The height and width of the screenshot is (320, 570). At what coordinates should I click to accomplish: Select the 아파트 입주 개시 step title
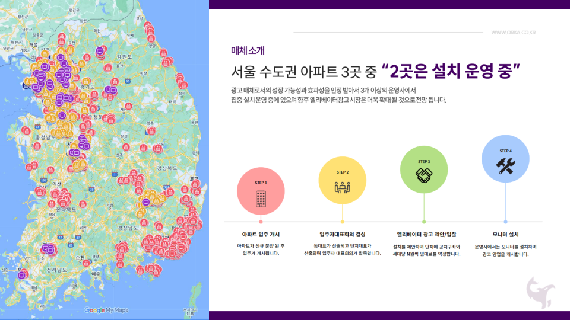(261, 234)
